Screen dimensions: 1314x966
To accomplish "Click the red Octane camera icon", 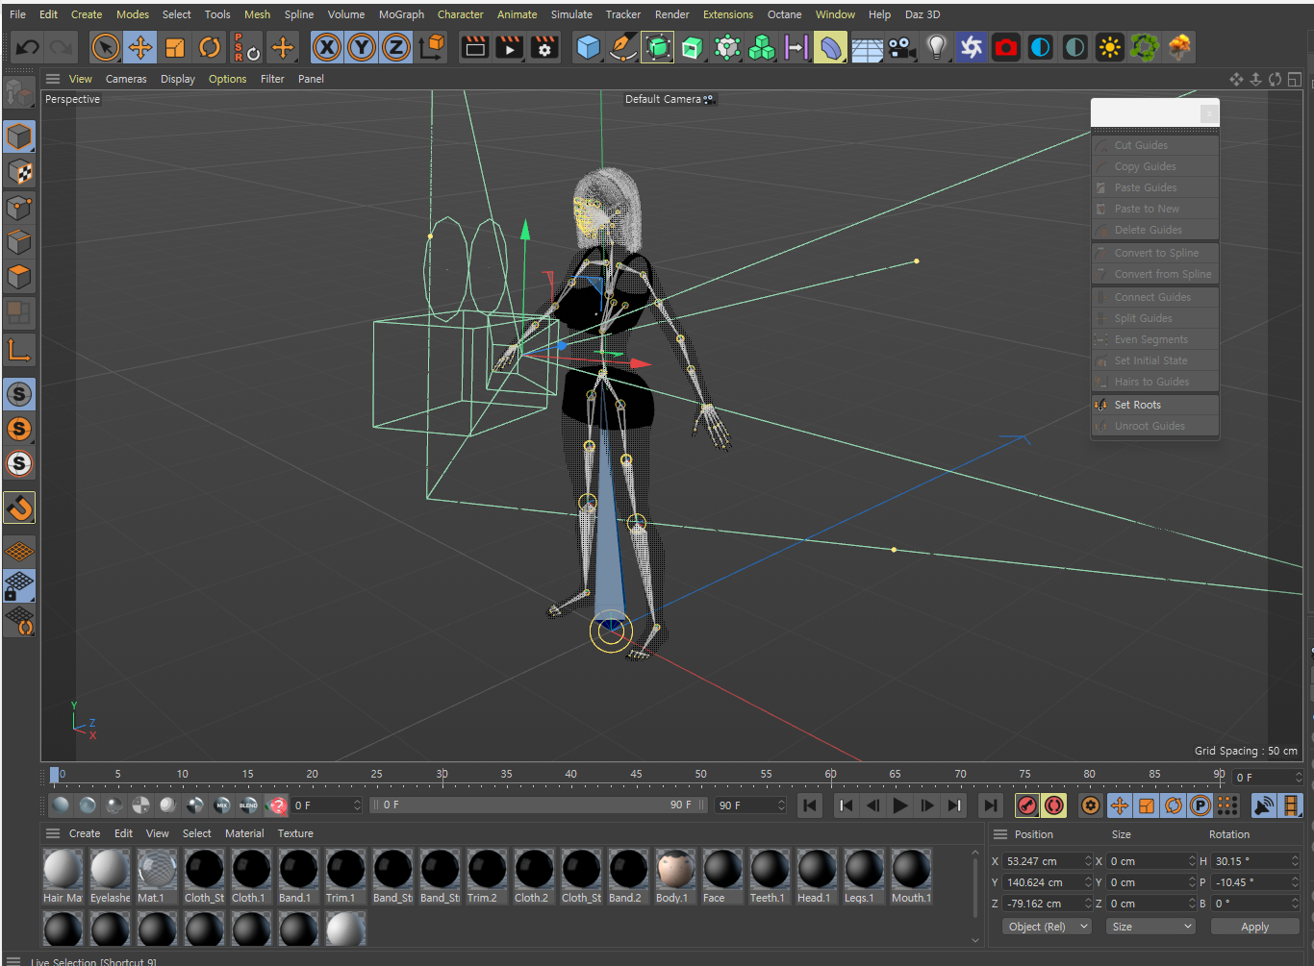I will coord(1006,46).
